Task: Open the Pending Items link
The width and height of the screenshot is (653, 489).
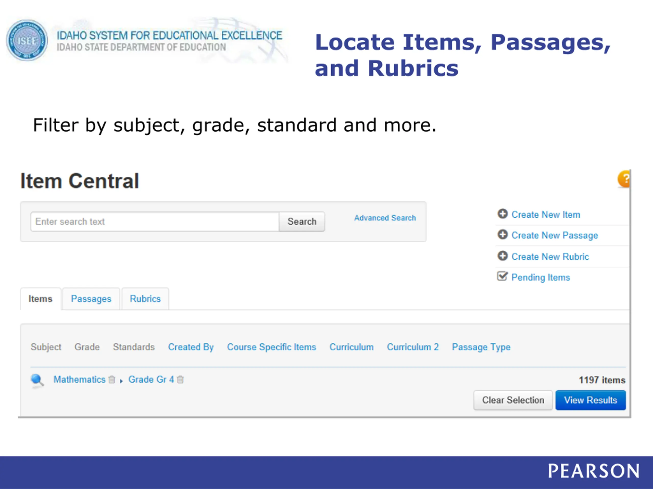Action: [541, 278]
